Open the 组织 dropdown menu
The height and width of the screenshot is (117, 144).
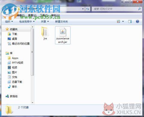pos(9,22)
